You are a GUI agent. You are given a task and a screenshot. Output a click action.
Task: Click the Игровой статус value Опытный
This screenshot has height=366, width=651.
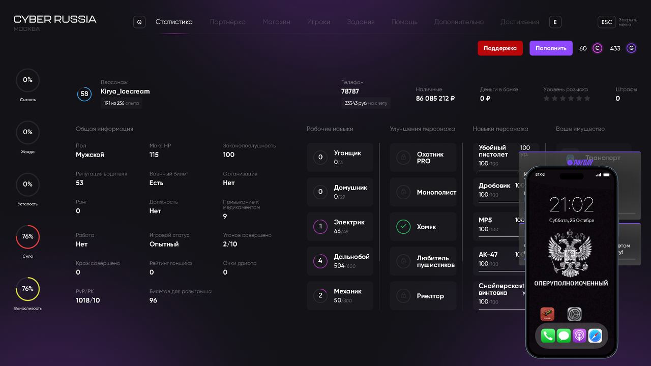tap(164, 244)
